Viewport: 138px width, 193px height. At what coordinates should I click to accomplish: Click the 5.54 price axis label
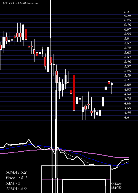tap(128, 57)
